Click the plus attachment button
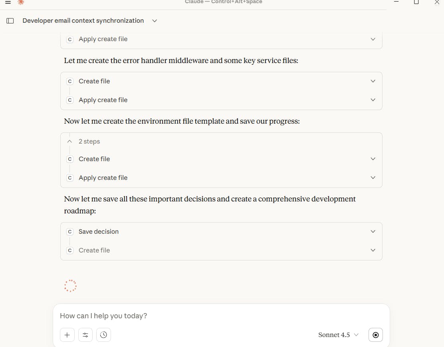 tap(67, 335)
